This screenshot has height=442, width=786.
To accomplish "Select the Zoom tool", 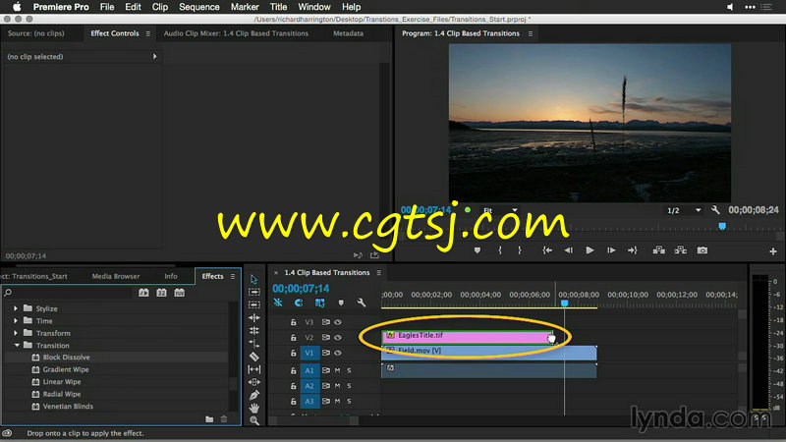I will [x=254, y=420].
